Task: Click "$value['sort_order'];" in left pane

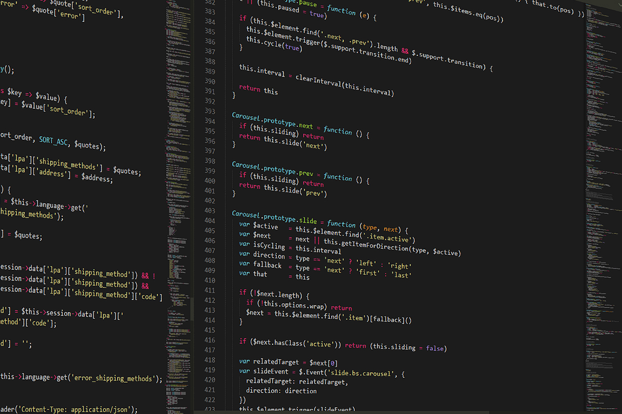Action: coord(59,110)
